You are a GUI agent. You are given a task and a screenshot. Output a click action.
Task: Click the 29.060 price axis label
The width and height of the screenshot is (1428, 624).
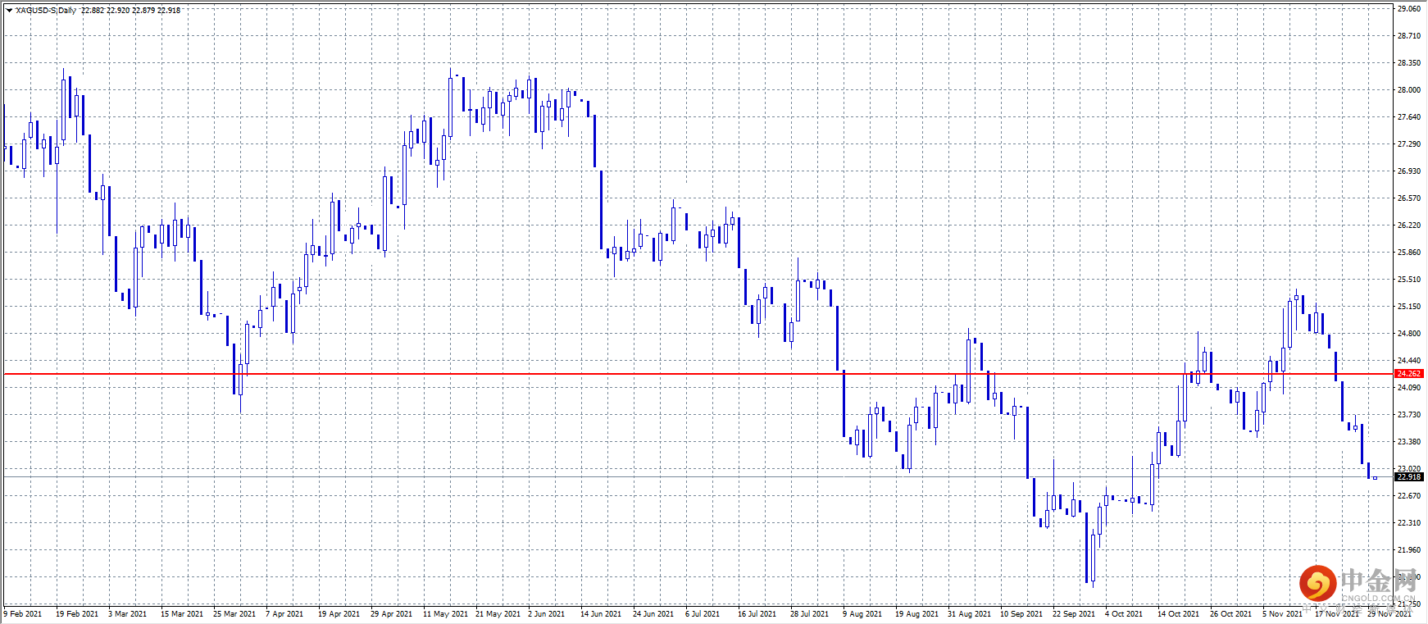coord(1409,9)
